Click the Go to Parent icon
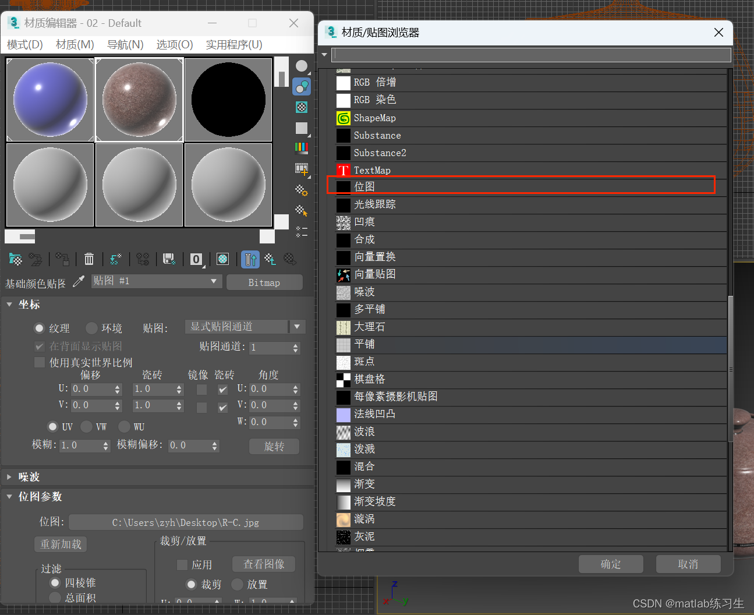The image size is (754, 615). [x=270, y=259]
